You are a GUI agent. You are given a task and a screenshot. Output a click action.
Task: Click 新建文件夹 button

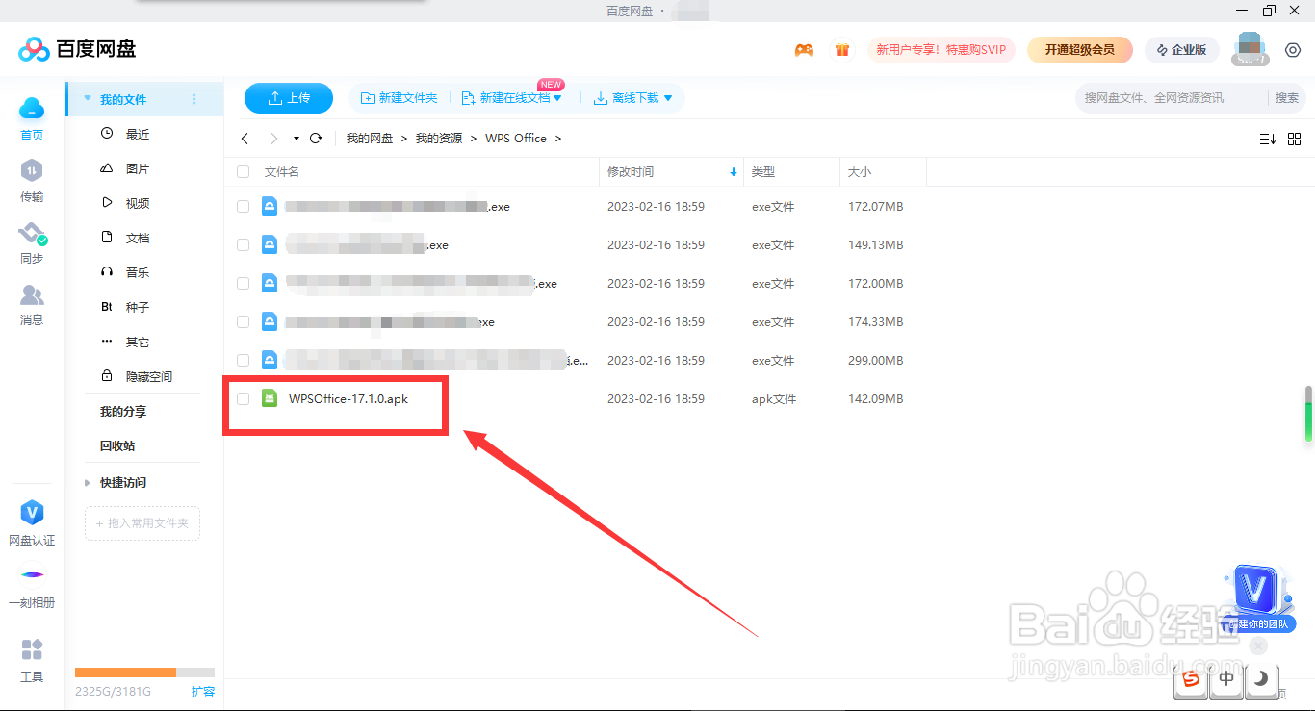(399, 98)
